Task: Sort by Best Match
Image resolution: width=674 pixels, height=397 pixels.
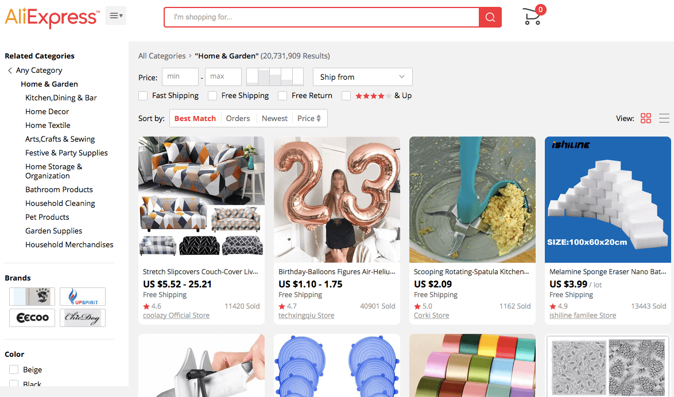Action: [x=195, y=118]
